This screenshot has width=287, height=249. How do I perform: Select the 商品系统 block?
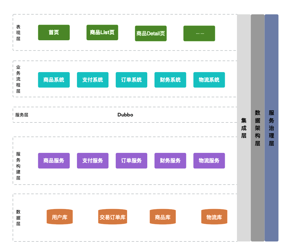54,80
